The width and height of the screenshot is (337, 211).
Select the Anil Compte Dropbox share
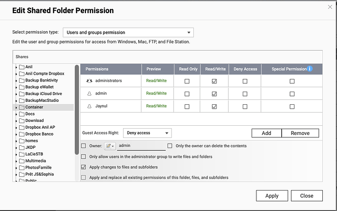(x=45, y=74)
